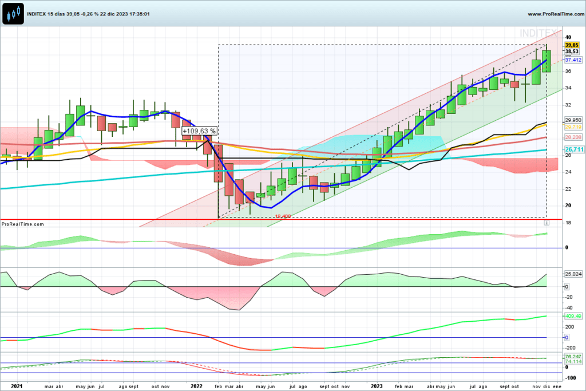This screenshot has width=586, height=391.
Task: Click the 32 price axis label
Action: click(x=568, y=105)
